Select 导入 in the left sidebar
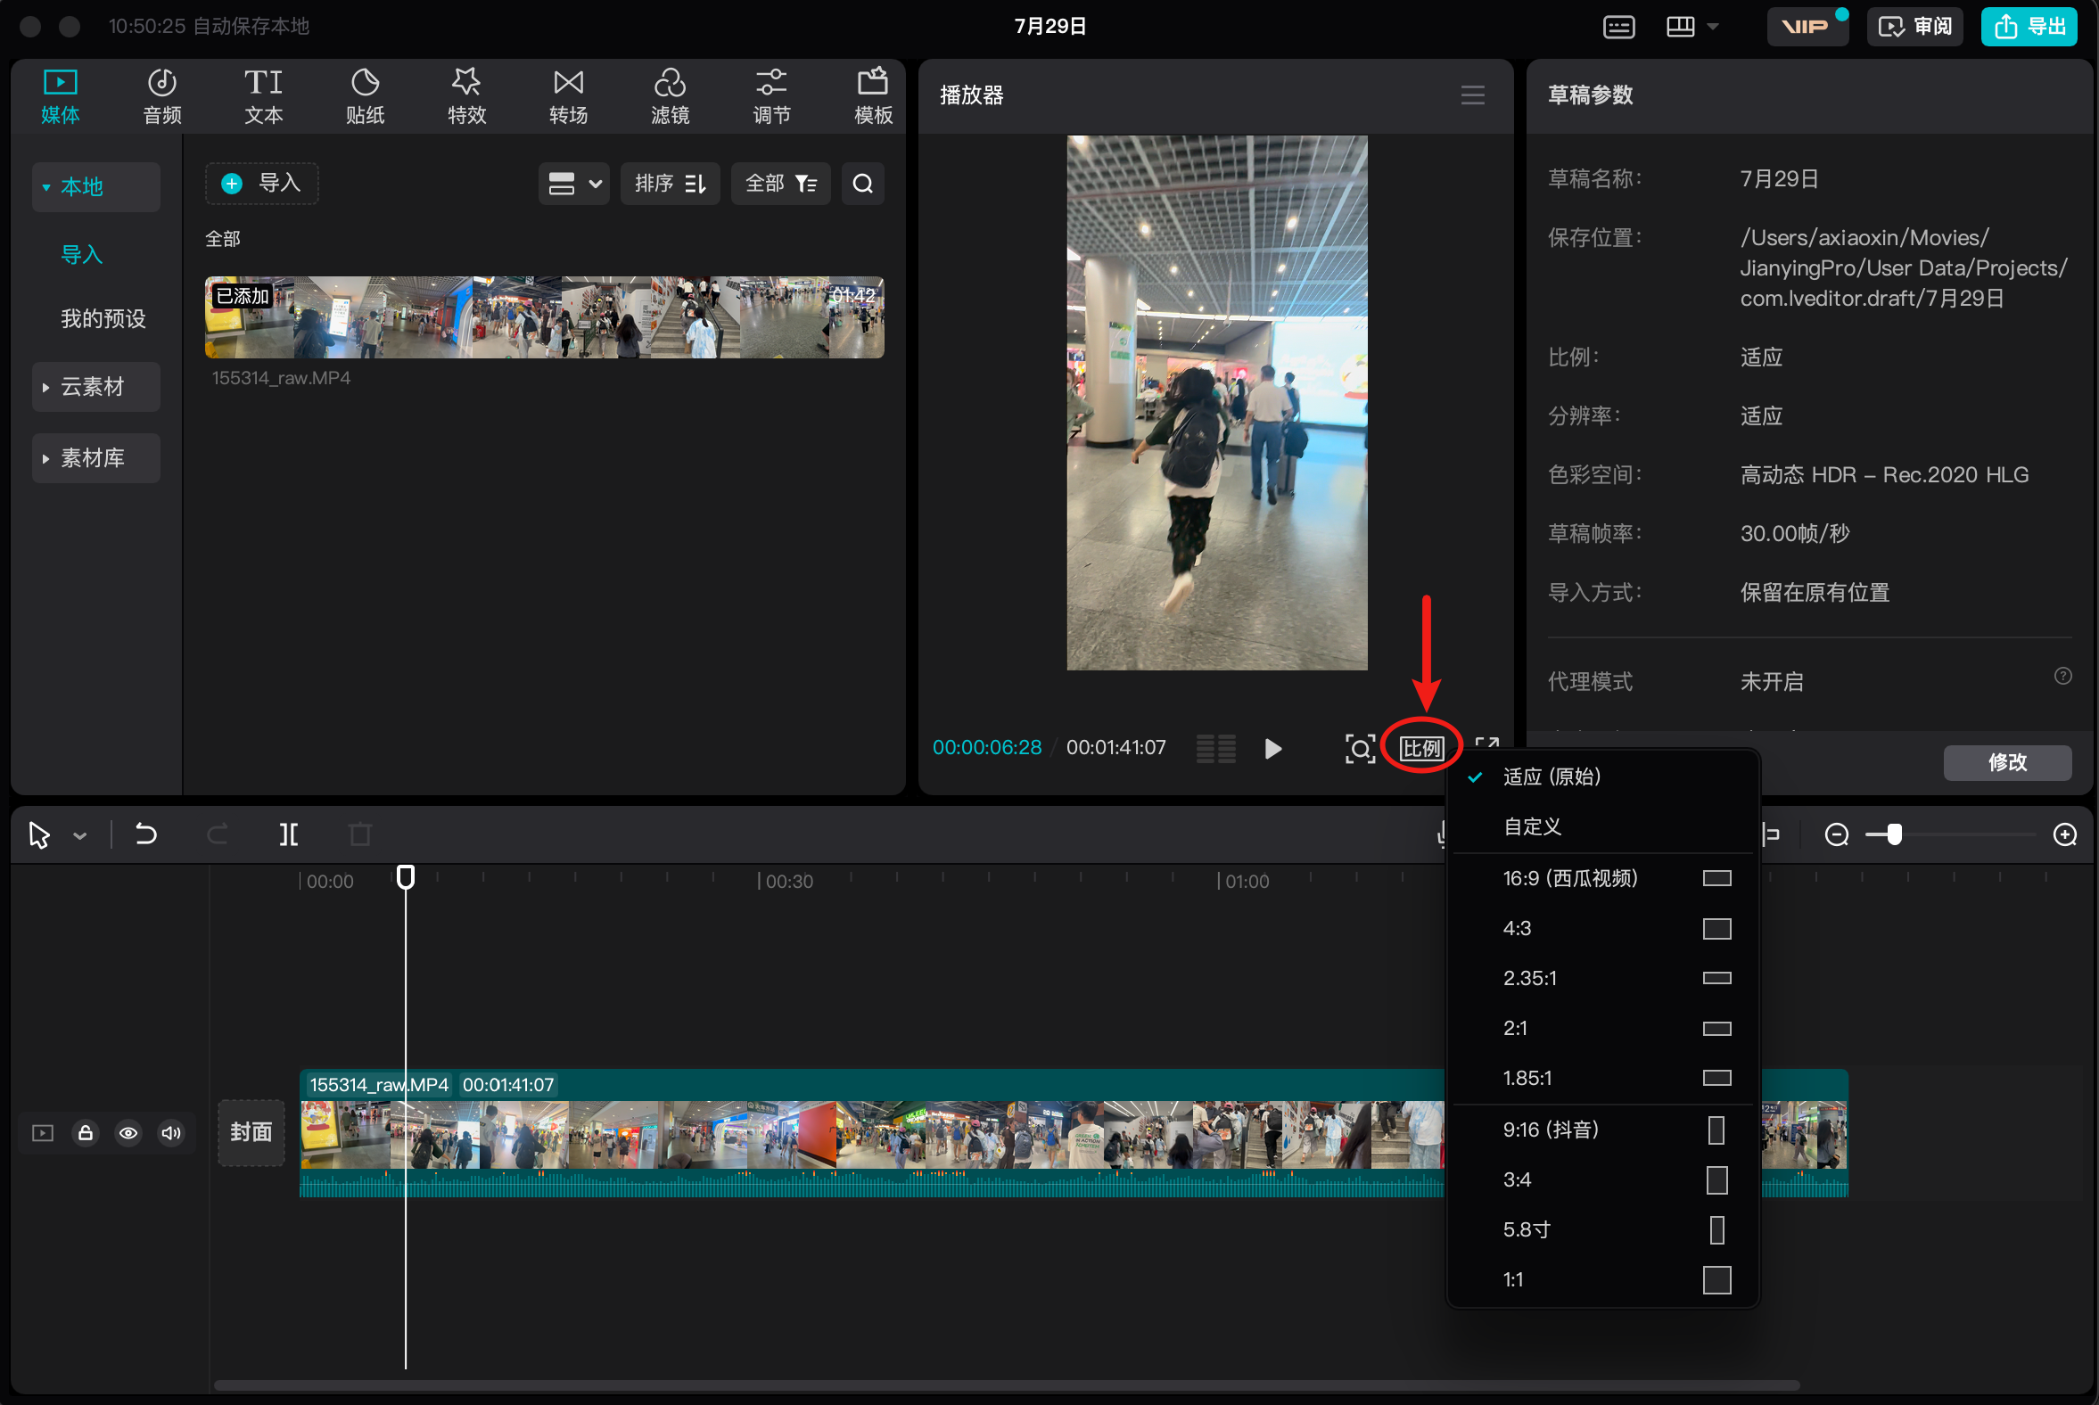The height and width of the screenshot is (1405, 2099). (81, 254)
